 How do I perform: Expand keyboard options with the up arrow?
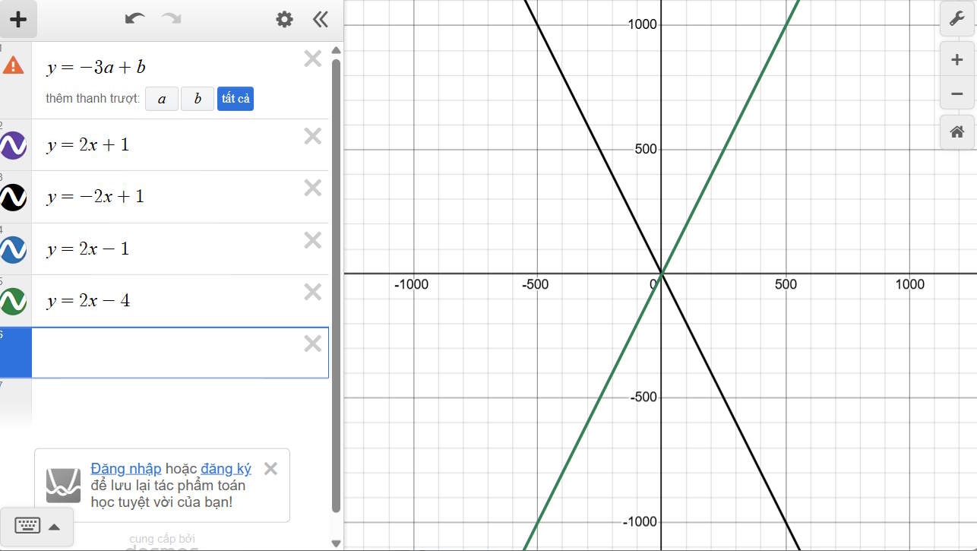click(x=54, y=527)
